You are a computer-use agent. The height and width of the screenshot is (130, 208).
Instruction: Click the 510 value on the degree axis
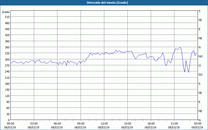[x=7, y=17]
